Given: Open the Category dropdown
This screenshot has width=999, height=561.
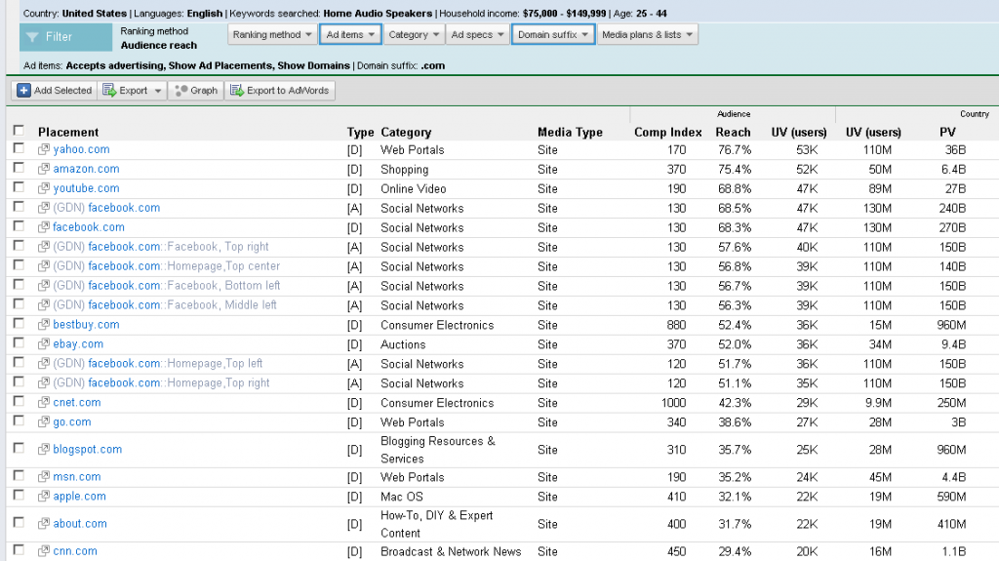Looking at the screenshot, I should click(414, 34).
